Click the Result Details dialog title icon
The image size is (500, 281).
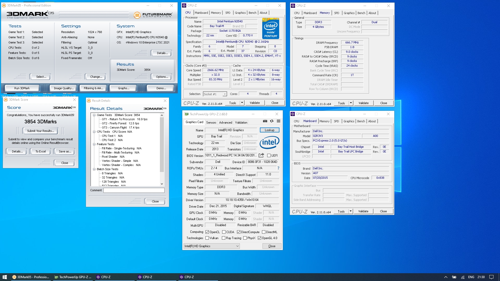[89, 101]
